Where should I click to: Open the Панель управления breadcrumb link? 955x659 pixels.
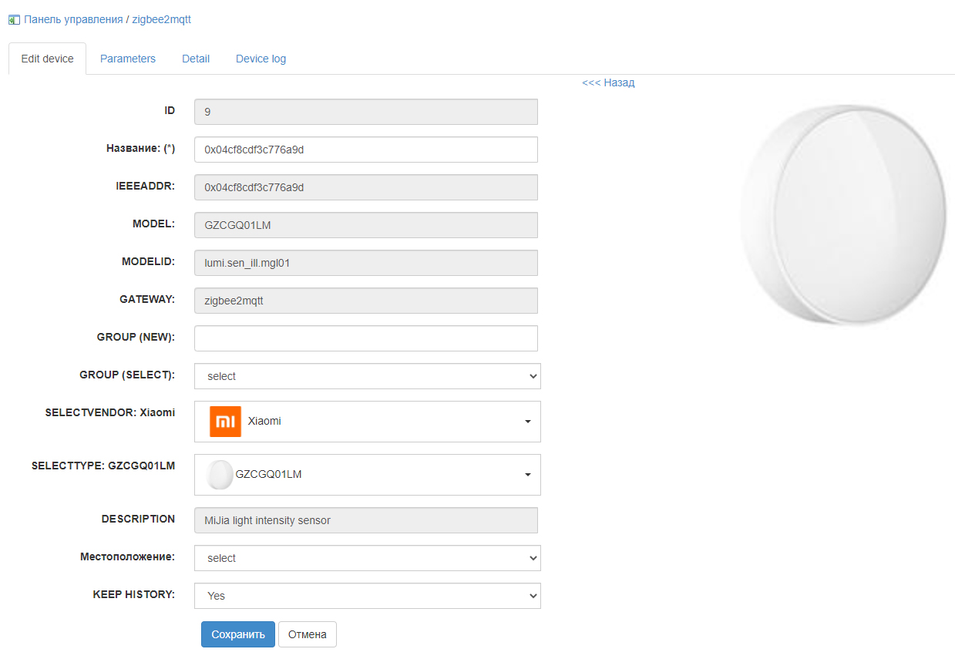tap(73, 19)
